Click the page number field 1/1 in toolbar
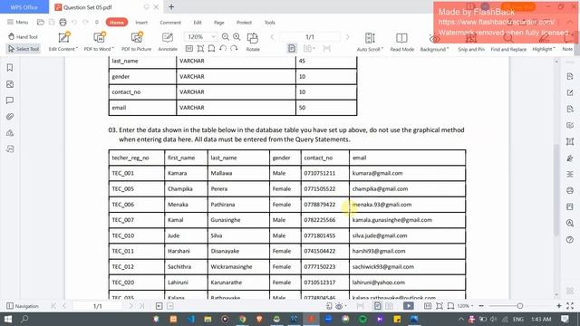The image size is (580, 326). [x=310, y=36]
